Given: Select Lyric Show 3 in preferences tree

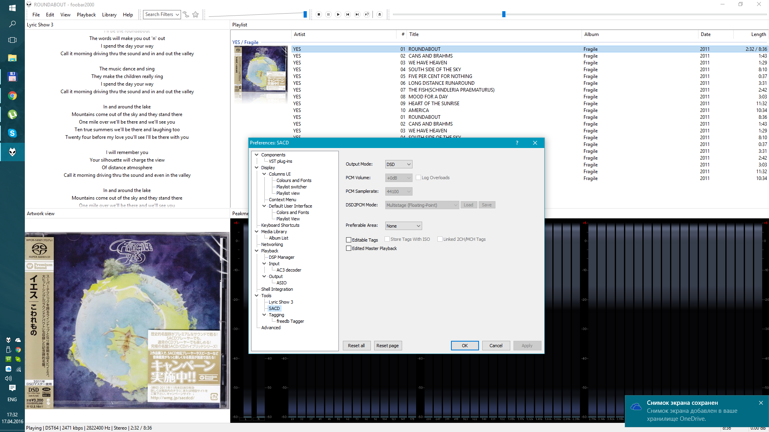Looking at the screenshot, I should click(281, 302).
